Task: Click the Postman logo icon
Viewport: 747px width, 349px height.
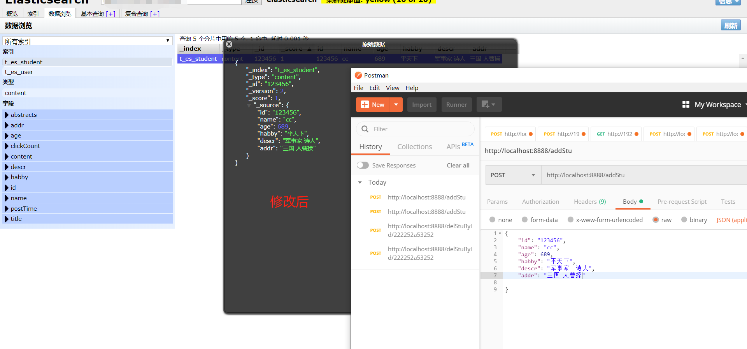Action: pyautogui.click(x=358, y=75)
